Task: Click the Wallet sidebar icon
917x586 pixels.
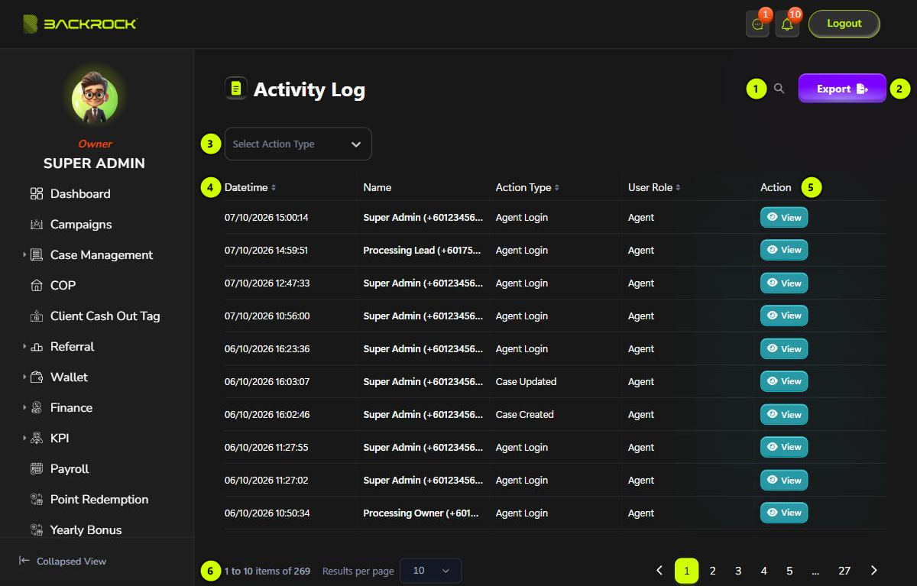Action: point(37,377)
